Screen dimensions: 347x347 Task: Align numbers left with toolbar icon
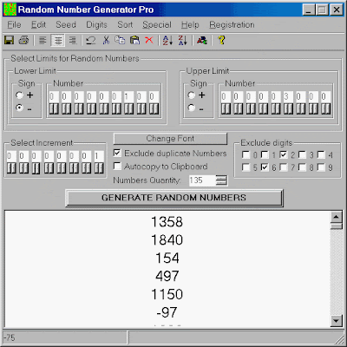pyautogui.click(x=43, y=40)
